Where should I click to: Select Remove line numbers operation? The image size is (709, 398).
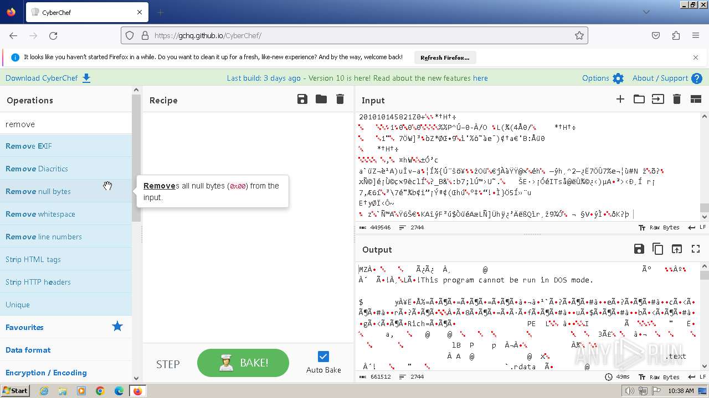[x=66, y=237]
